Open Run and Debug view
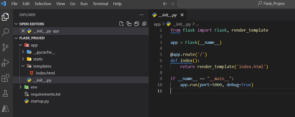 (x=5, y=63)
